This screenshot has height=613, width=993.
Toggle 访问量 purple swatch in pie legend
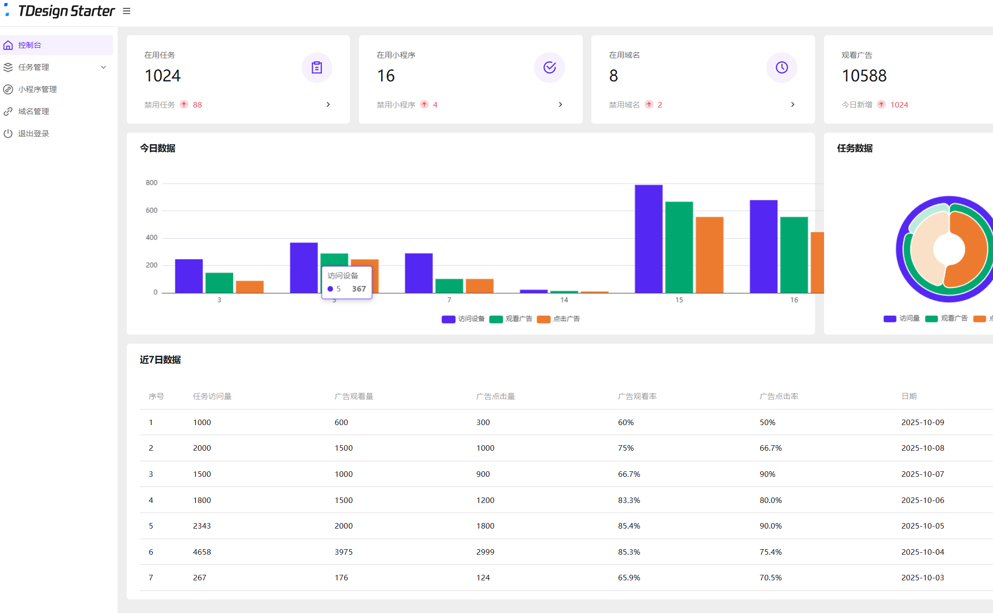click(890, 319)
